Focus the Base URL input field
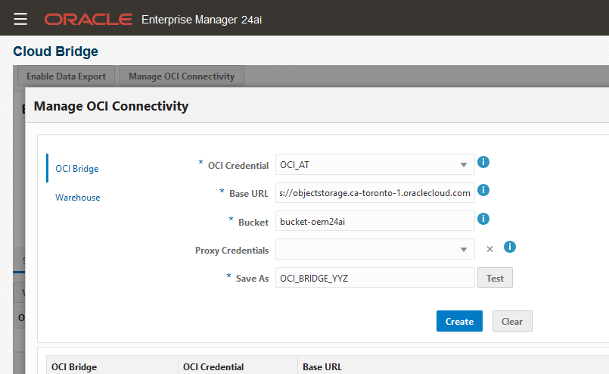 coord(374,193)
